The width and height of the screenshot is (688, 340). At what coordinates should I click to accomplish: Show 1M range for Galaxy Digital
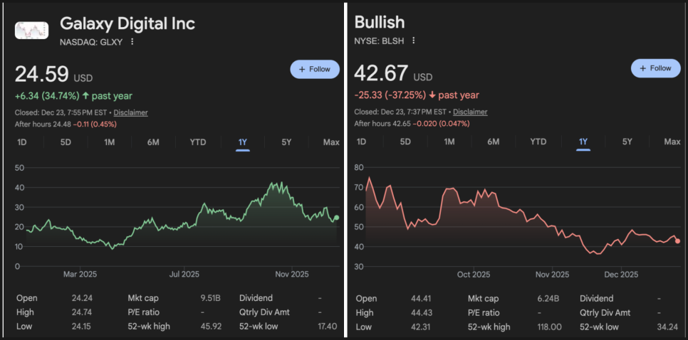pos(110,142)
